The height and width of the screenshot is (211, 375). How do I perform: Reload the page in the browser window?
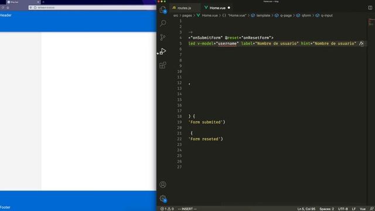[3, 8]
